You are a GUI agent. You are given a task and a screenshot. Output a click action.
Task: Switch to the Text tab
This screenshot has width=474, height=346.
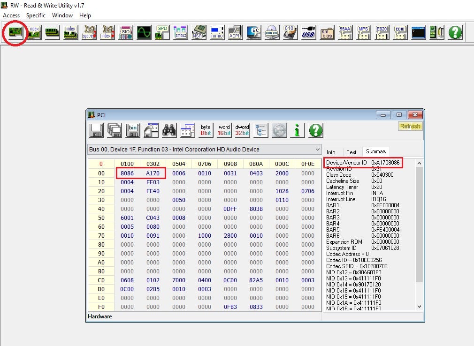(351, 152)
